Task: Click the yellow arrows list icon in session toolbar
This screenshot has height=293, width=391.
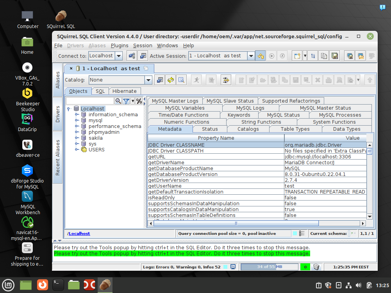Action: (226, 80)
